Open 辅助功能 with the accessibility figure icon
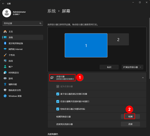The height and width of the screenshot is (136, 150). pyautogui.click(x=5, y=84)
